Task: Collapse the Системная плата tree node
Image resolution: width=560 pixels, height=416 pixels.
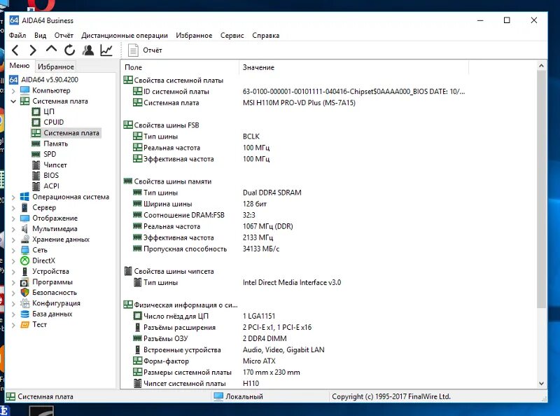Action: click(x=13, y=102)
